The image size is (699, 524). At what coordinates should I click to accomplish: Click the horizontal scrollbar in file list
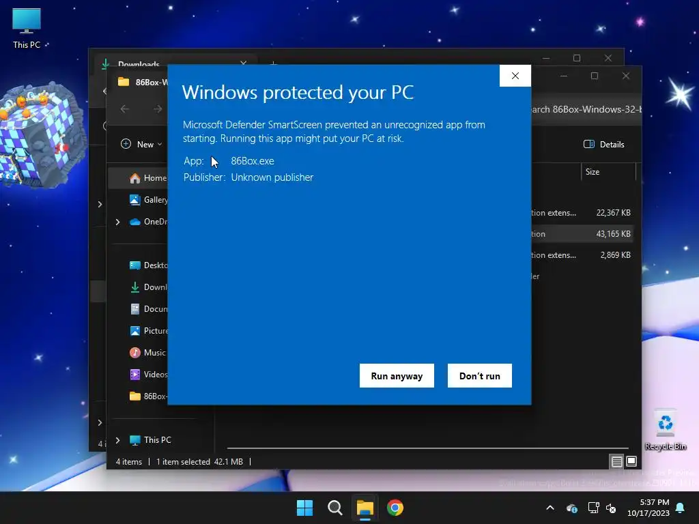(427, 448)
